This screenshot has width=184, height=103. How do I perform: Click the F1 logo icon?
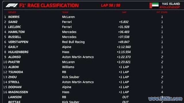[12, 5]
